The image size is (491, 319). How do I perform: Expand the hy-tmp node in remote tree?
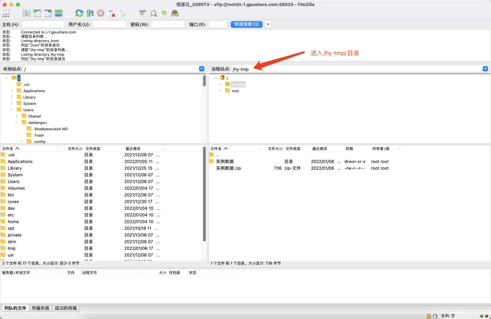(220, 85)
